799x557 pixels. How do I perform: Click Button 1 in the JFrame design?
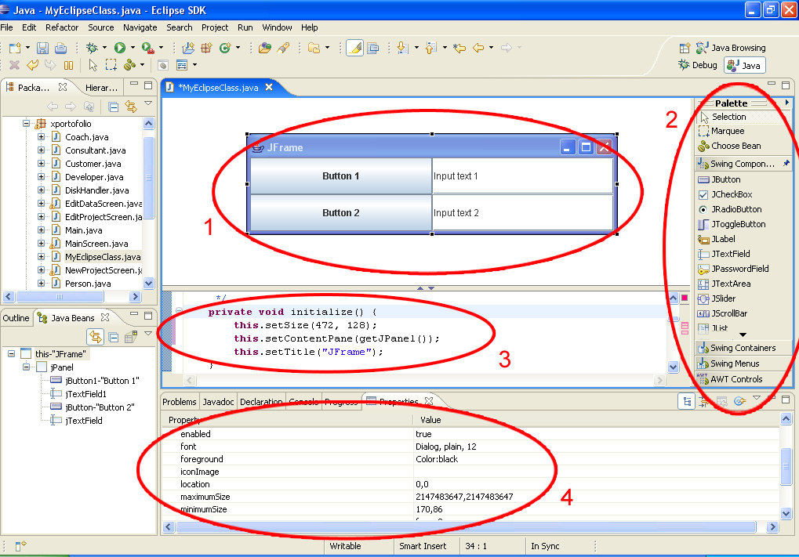pyautogui.click(x=341, y=176)
